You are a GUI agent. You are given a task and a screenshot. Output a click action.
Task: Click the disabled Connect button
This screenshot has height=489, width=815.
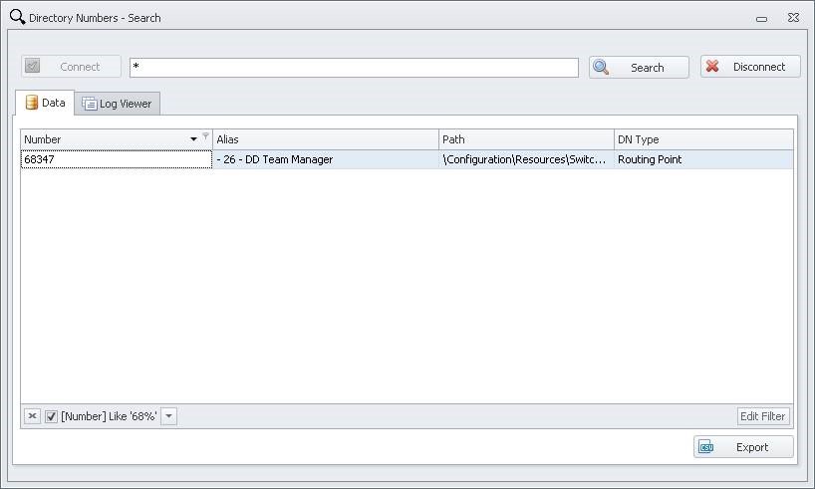pos(71,67)
